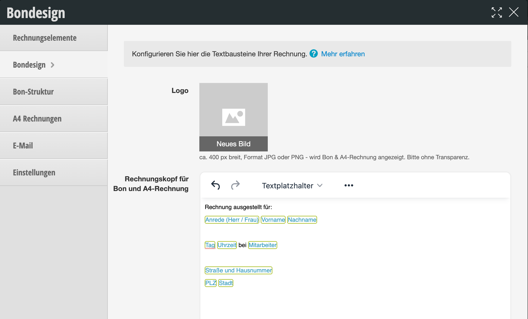Switch to the Bon-Struktur tab
This screenshot has height=319, width=528.
click(33, 92)
